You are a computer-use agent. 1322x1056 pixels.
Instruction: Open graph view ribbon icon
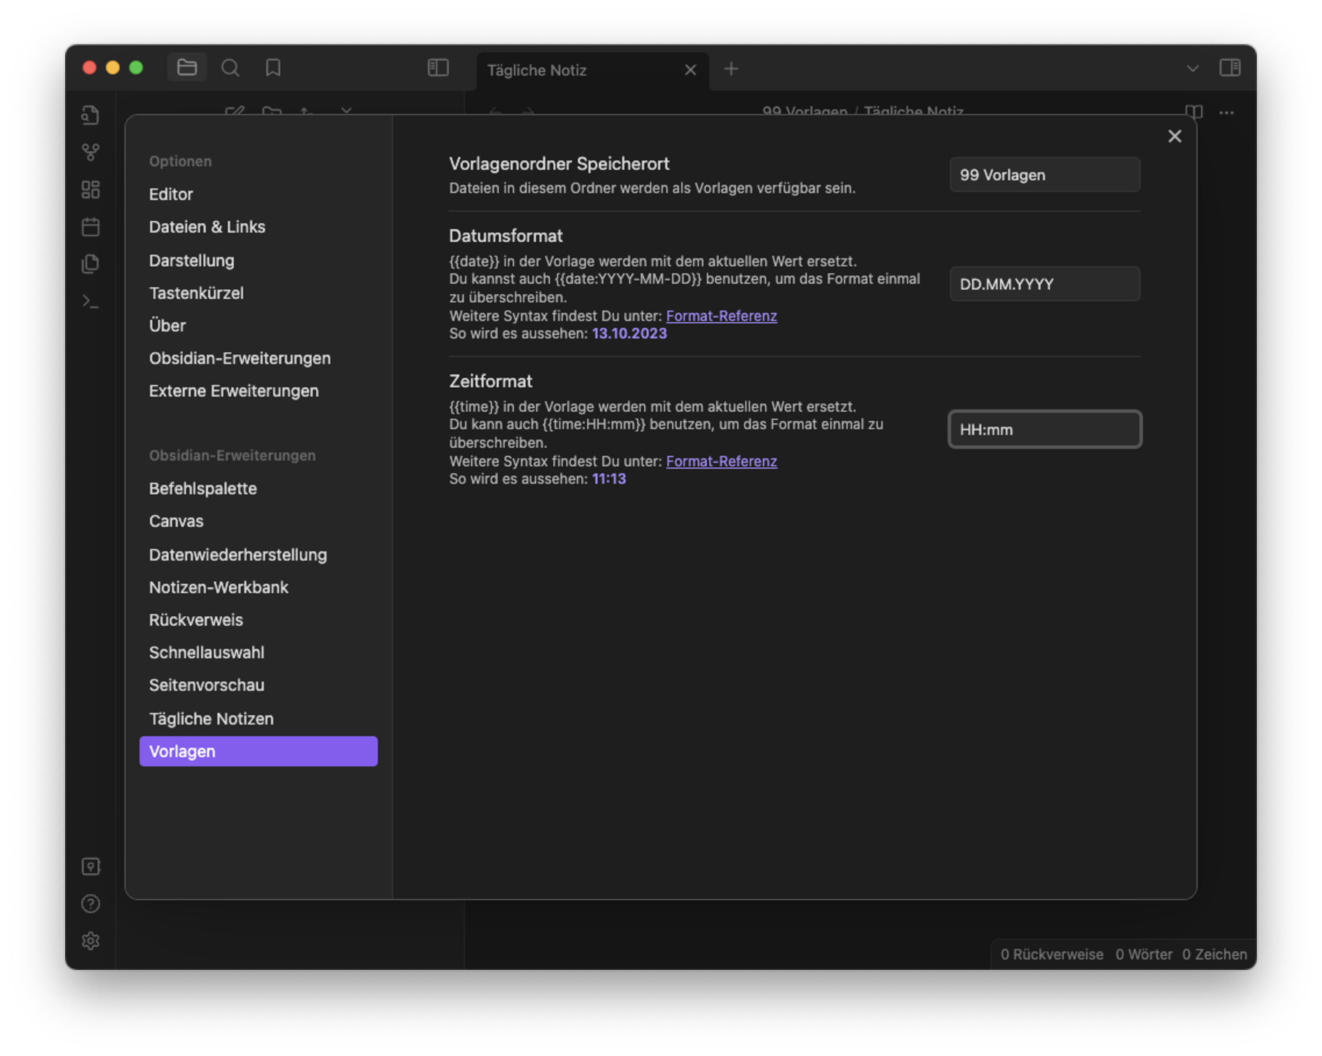tap(91, 152)
